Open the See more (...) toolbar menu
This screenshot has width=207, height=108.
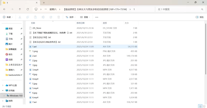point(97,17)
